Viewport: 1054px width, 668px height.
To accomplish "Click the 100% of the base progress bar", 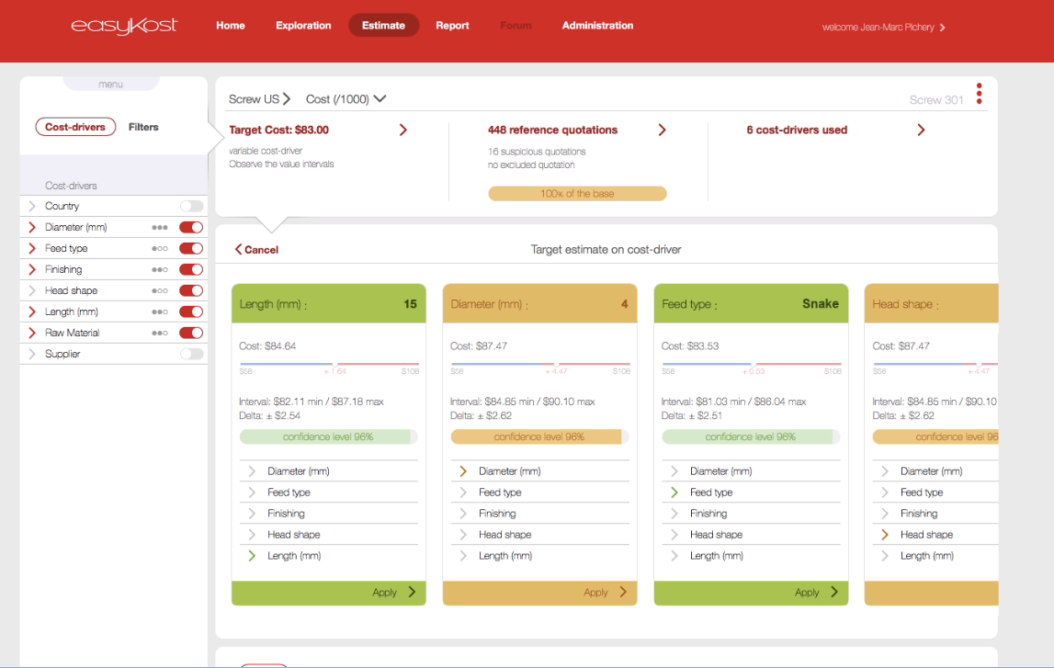I will [x=577, y=194].
